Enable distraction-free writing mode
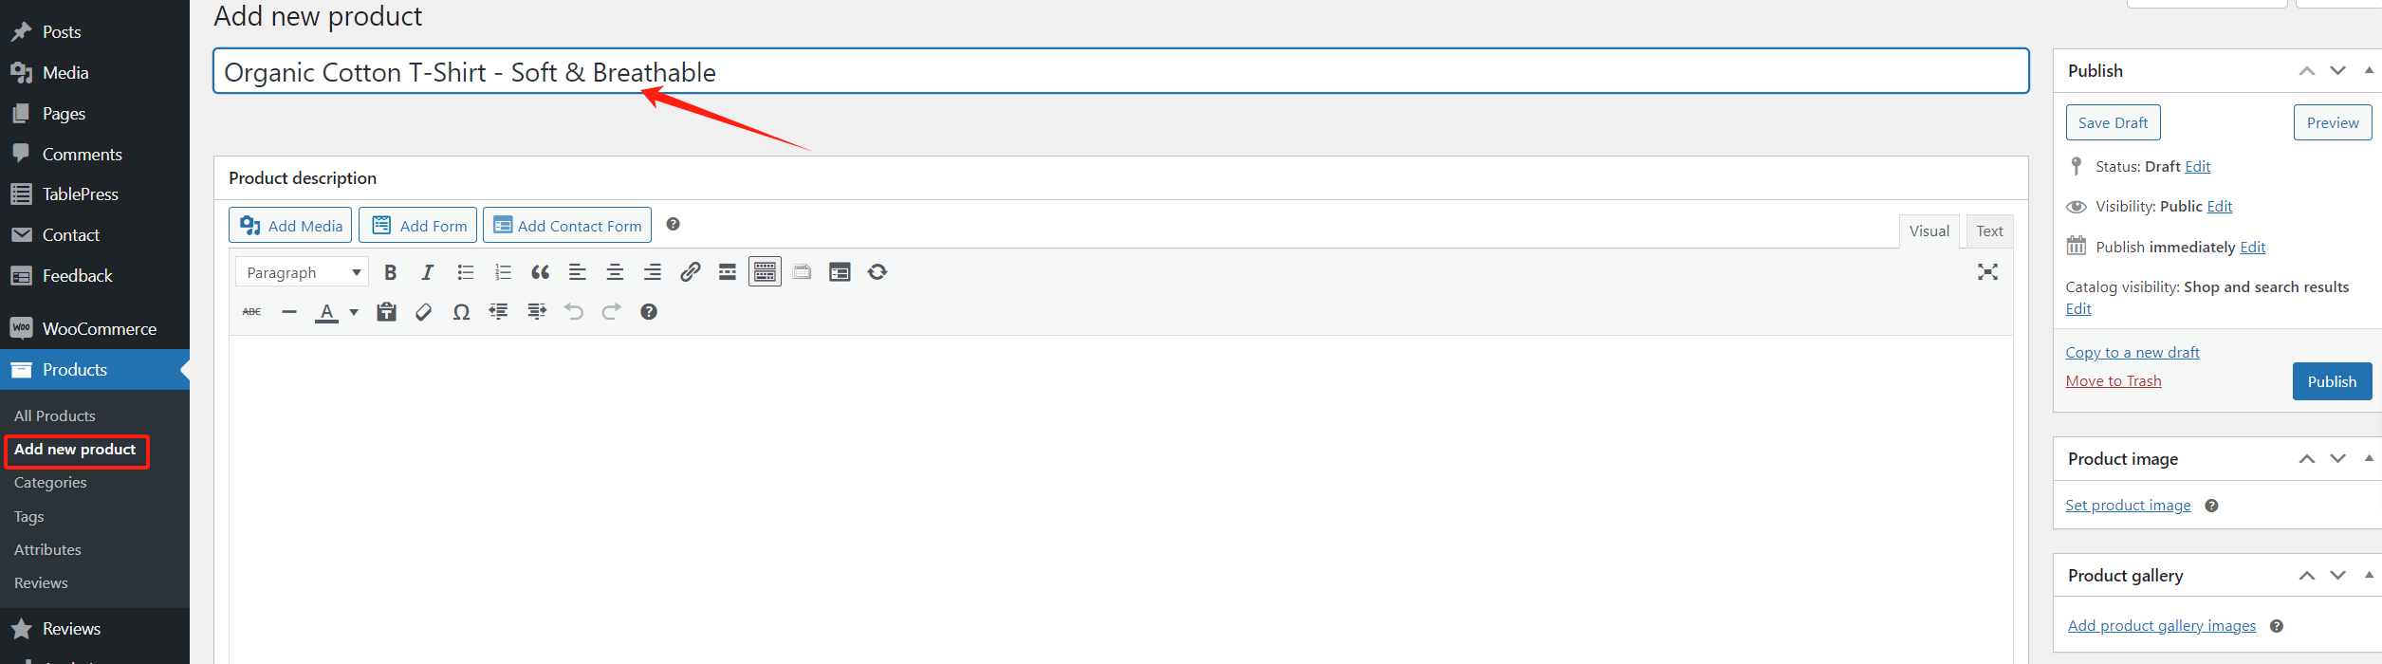 (x=1987, y=272)
